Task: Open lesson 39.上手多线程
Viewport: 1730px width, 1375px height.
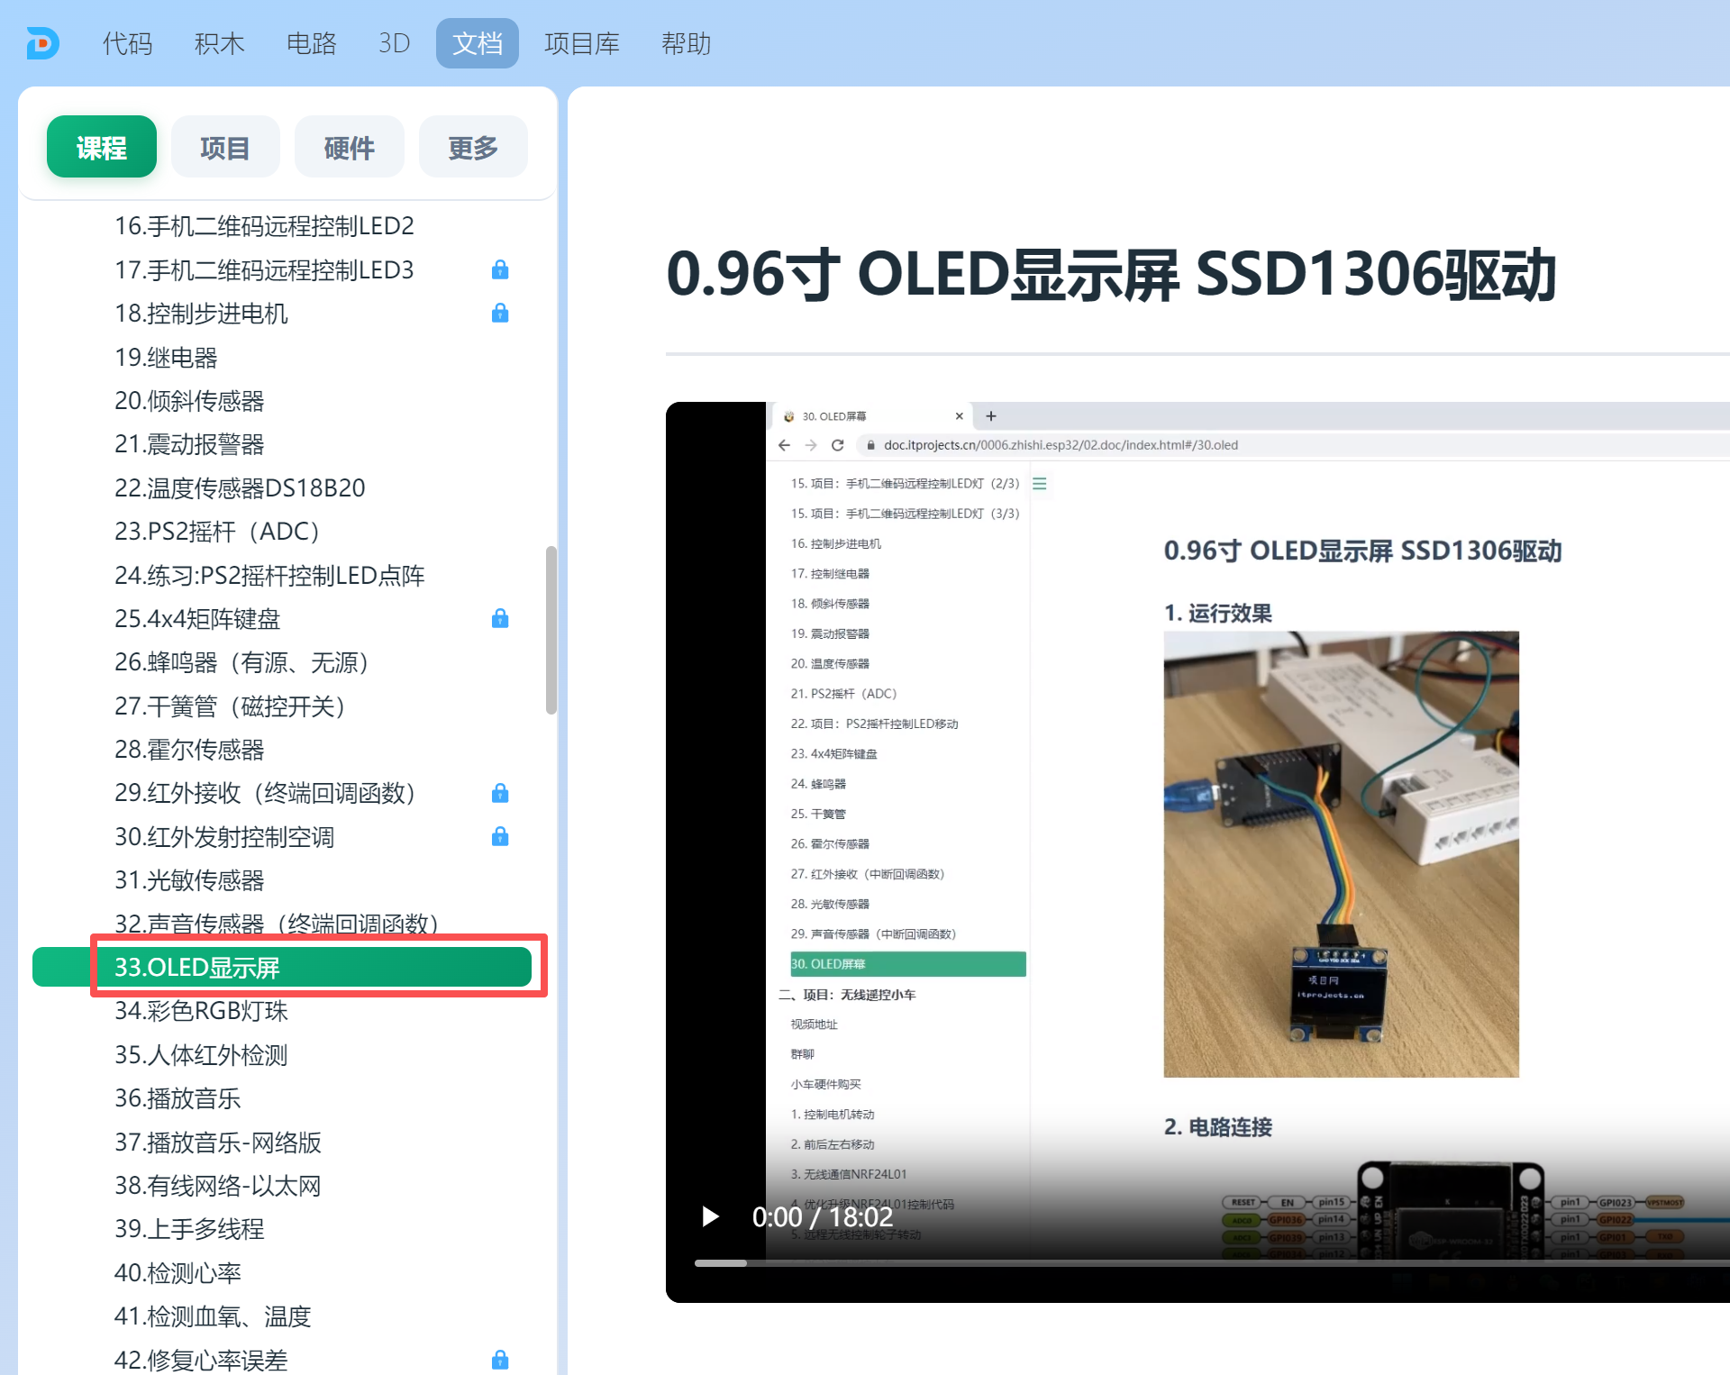Action: pos(189,1229)
